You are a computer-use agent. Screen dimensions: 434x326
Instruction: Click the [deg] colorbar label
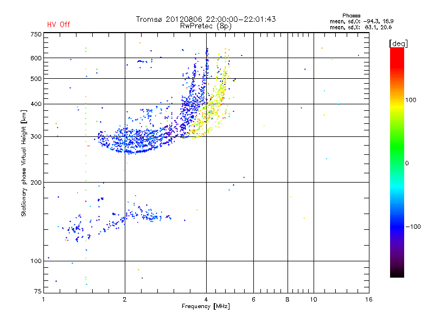point(398,43)
